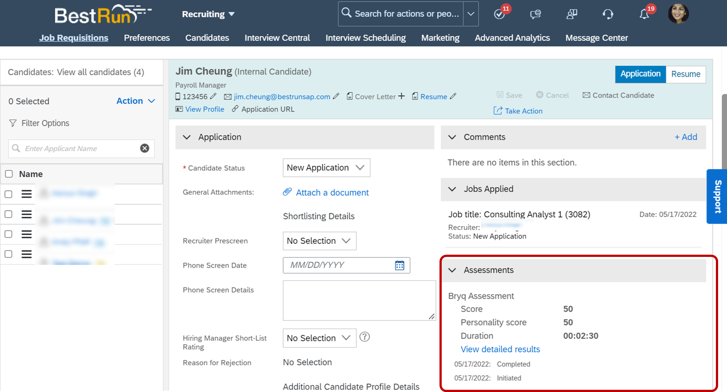Check the first candidate row checkbox
This screenshot has width=727, height=392.
tap(8, 194)
